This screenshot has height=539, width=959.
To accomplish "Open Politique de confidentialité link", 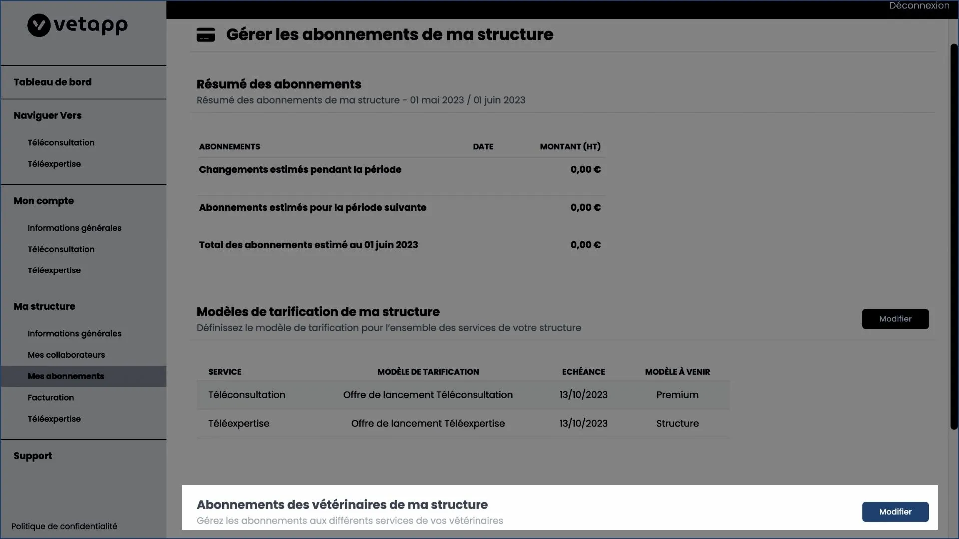I will point(64,526).
